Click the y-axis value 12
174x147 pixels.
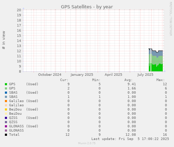click(x=19, y=51)
